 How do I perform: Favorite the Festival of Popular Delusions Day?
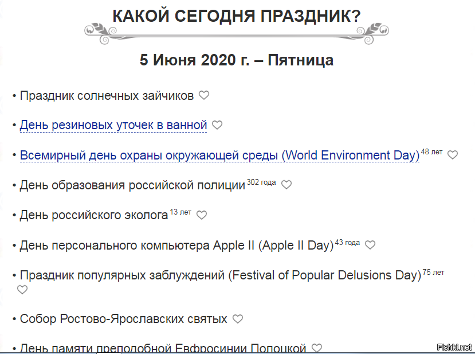point(22,290)
